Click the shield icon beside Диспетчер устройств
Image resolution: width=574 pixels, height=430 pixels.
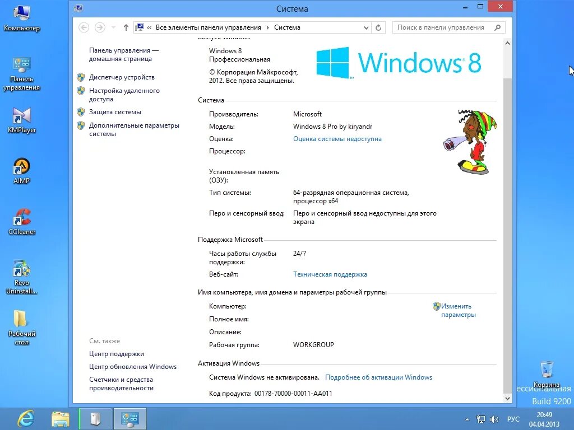pyautogui.click(x=81, y=77)
